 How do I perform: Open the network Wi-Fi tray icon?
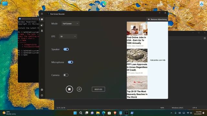pyautogui.click(x=188, y=113)
